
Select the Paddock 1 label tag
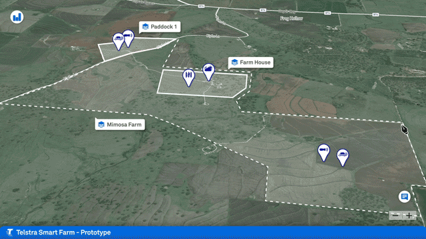(x=160, y=27)
